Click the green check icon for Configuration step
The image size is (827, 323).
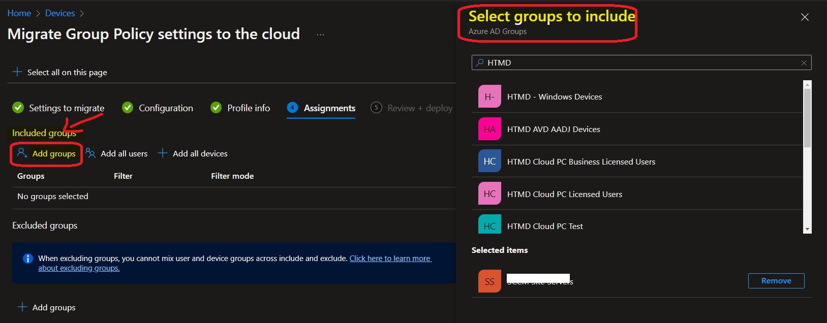click(x=128, y=108)
